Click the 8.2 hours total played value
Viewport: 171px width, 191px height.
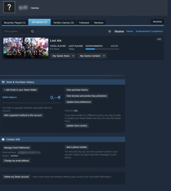pyautogui.click(x=55, y=49)
